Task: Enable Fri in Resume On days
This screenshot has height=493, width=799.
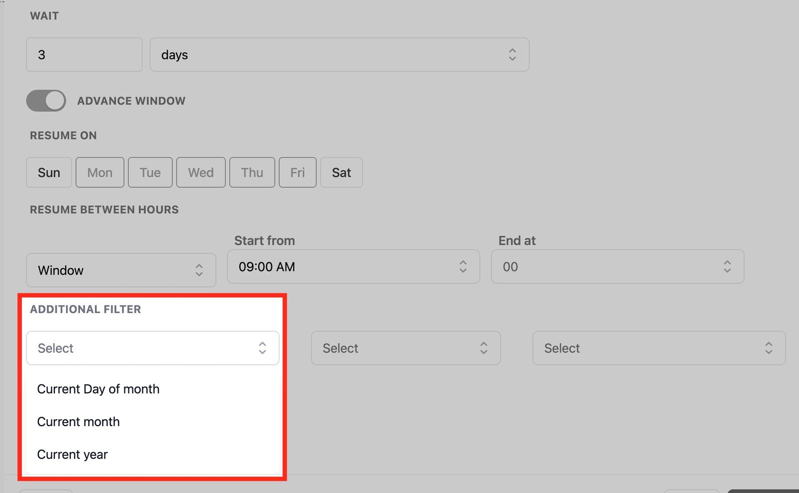Action: click(298, 173)
